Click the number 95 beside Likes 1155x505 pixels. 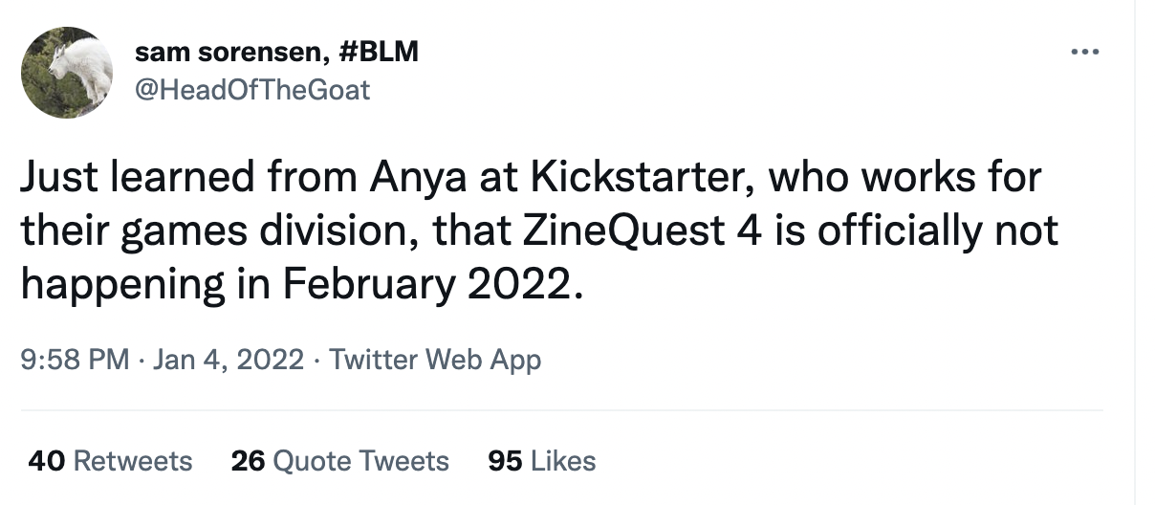click(x=505, y=461)
